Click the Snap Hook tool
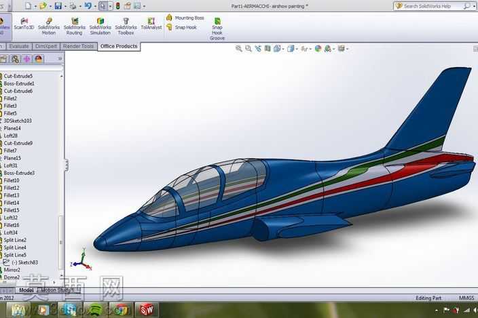This screenshot has height=318, width=478. click(181, 27)
